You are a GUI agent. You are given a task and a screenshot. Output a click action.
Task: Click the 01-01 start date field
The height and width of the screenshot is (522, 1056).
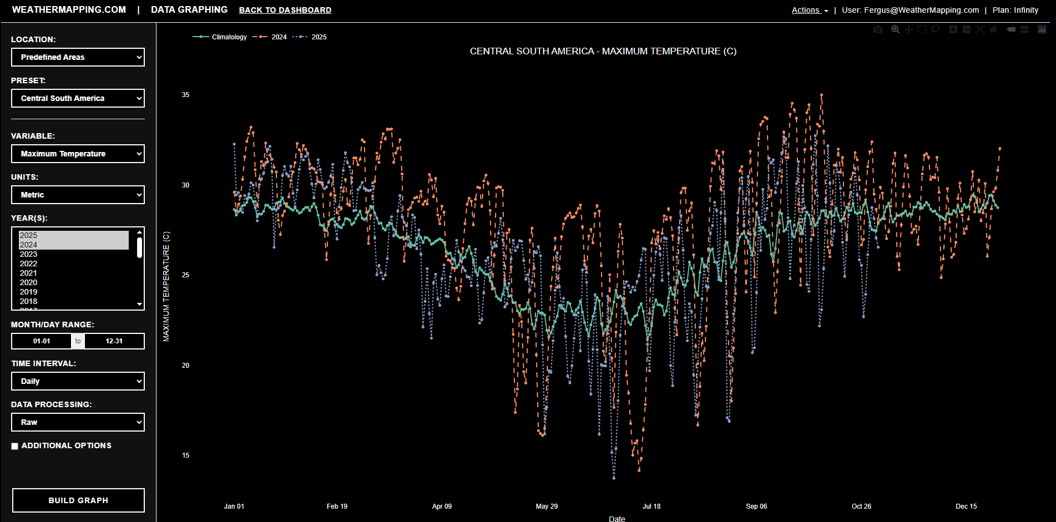[x=41, y=341]
